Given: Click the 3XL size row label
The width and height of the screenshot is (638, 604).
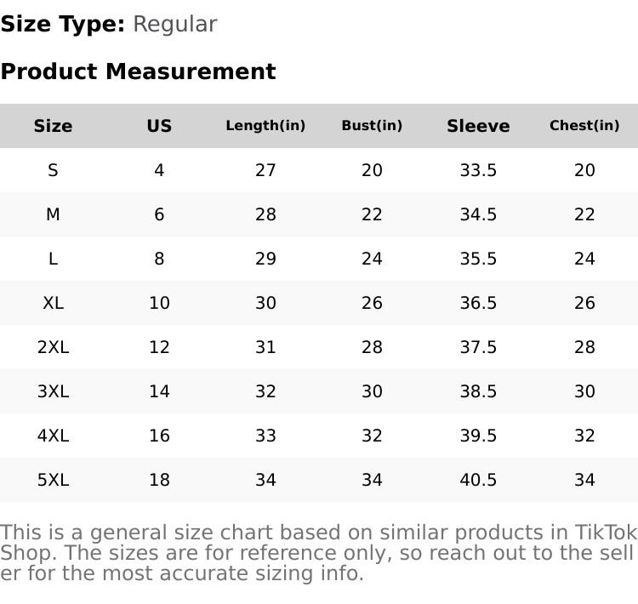Looking at the screenshot, I should [x=53, y=391].
